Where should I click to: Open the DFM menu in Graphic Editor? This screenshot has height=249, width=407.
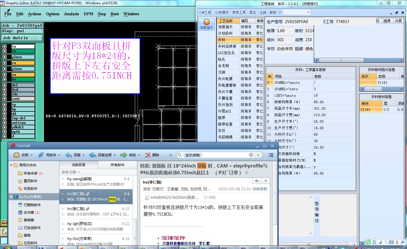[x=88, y=14]
